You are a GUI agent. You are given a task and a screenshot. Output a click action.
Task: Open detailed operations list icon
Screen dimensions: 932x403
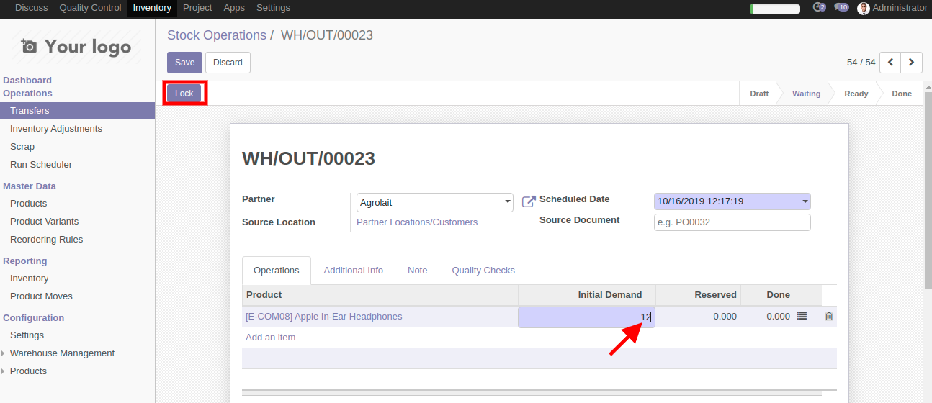coord(802,316)
